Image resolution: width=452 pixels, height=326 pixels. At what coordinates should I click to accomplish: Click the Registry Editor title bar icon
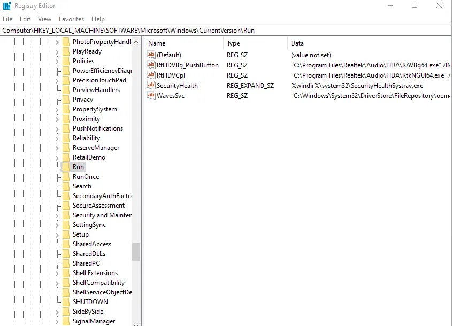[7, 6]
